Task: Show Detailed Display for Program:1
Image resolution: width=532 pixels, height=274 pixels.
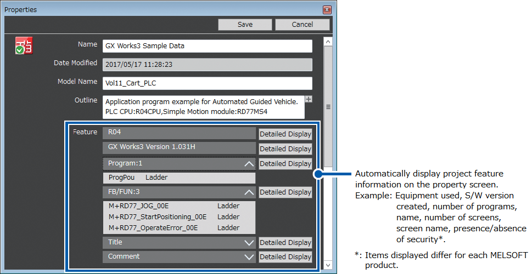Action: point(285,163)
